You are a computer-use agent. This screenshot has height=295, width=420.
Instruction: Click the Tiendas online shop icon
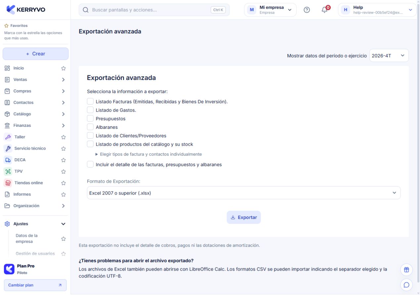pyautogui.click(x=8, y=183)
